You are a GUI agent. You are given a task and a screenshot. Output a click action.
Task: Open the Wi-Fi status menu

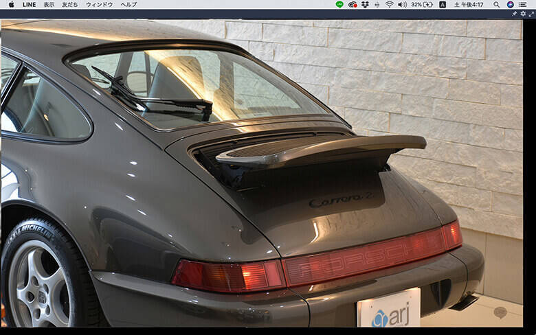[x=390, y=4]
